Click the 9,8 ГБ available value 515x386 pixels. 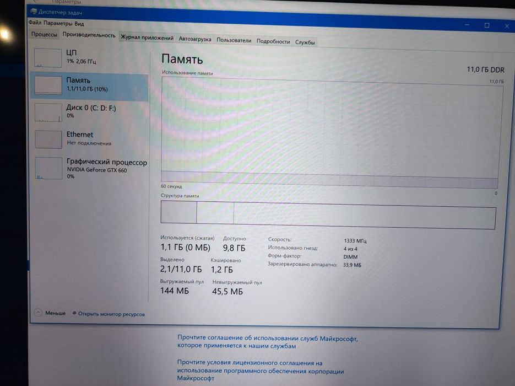click(x=234, y=248)
